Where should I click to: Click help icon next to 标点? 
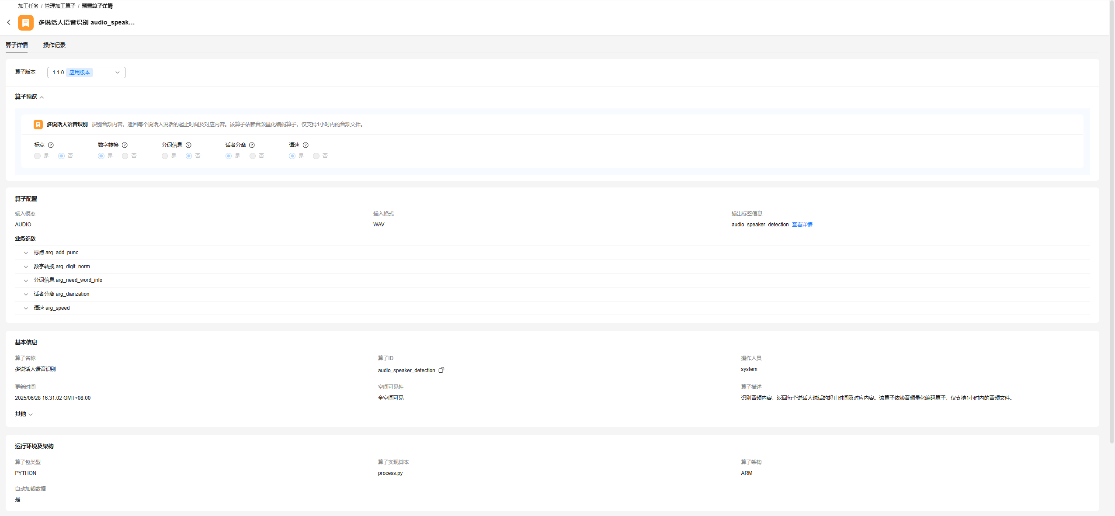[51, 145]
